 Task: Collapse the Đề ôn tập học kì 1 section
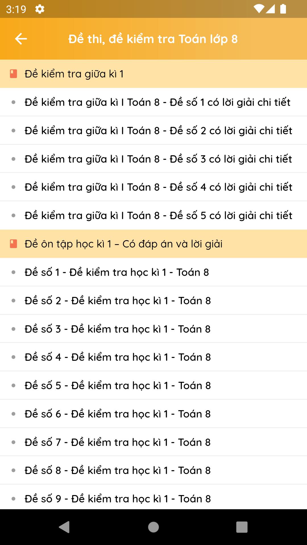tap(153, 244)
